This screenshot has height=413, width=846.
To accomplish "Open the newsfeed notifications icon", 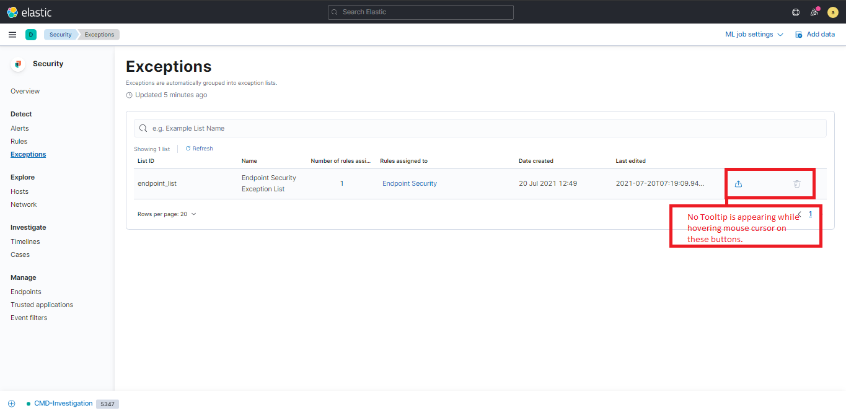I will click(x=814, y=12).
